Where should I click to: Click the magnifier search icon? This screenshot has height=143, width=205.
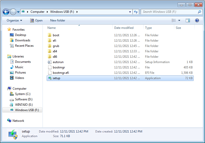pos(199,12)
